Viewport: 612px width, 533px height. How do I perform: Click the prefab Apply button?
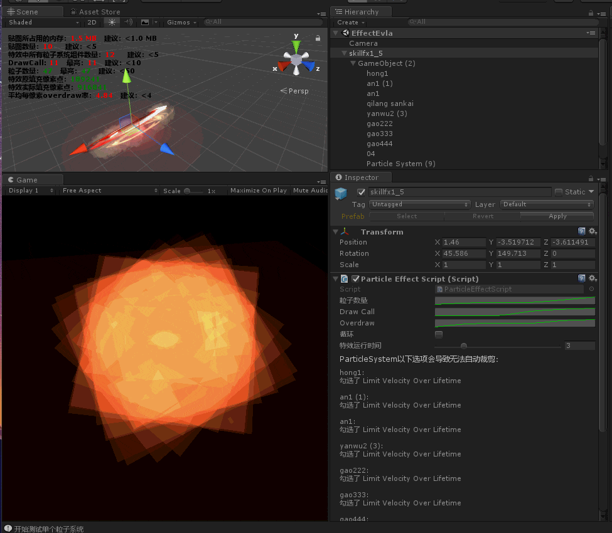557,216
